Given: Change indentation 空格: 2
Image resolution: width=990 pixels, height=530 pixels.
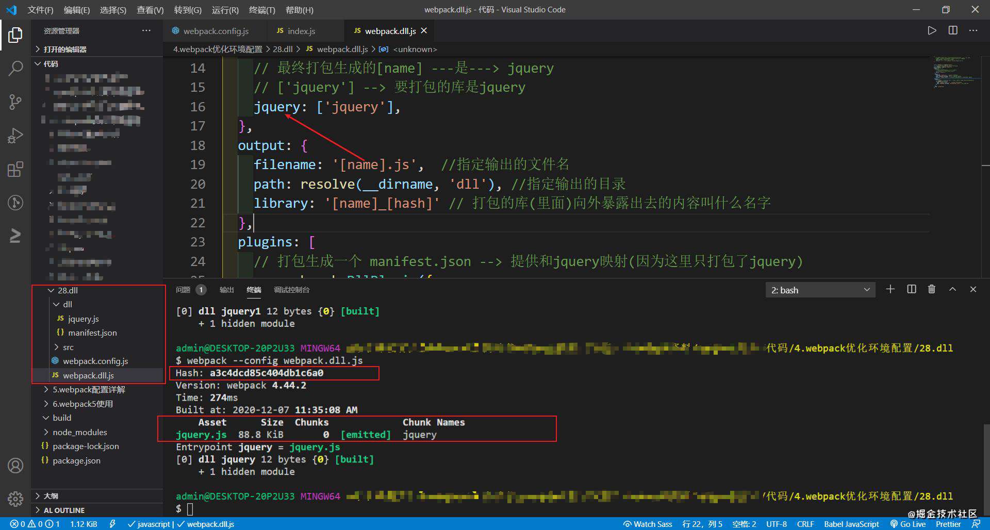Looking at the screenshot, I should coord(744,524).
